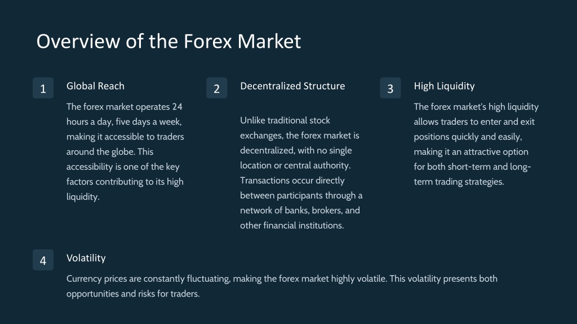The width and height of the screenshot is (577, 324).
Task: Select the Volatility description paragraph
Action: coord(282,286)
